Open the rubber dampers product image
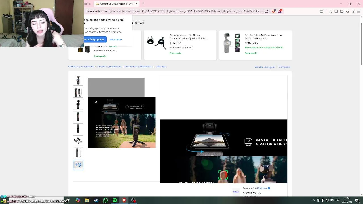 pos(156,43)
